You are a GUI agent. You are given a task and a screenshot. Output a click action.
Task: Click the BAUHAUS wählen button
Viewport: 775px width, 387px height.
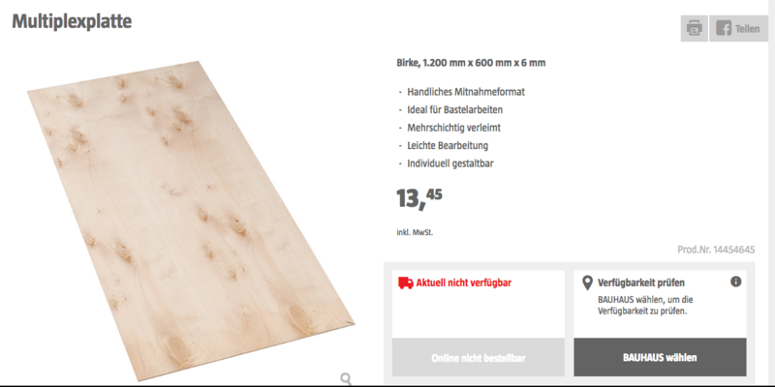[x=660, y=357]
